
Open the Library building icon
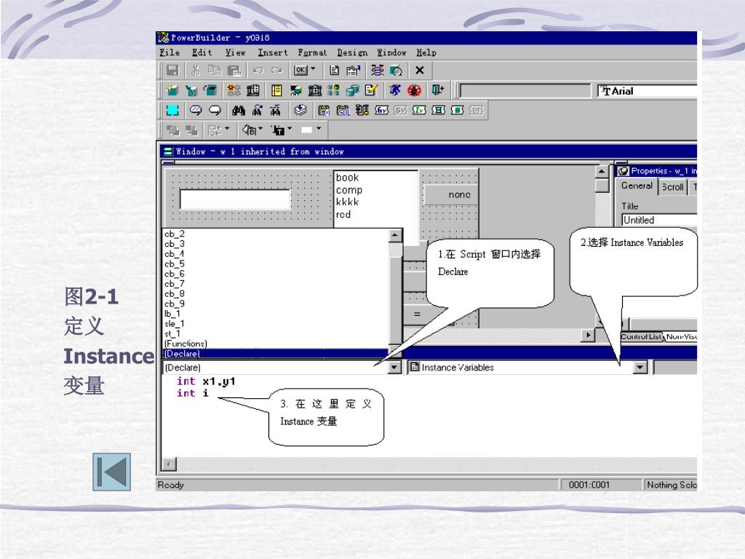point(314,90)
